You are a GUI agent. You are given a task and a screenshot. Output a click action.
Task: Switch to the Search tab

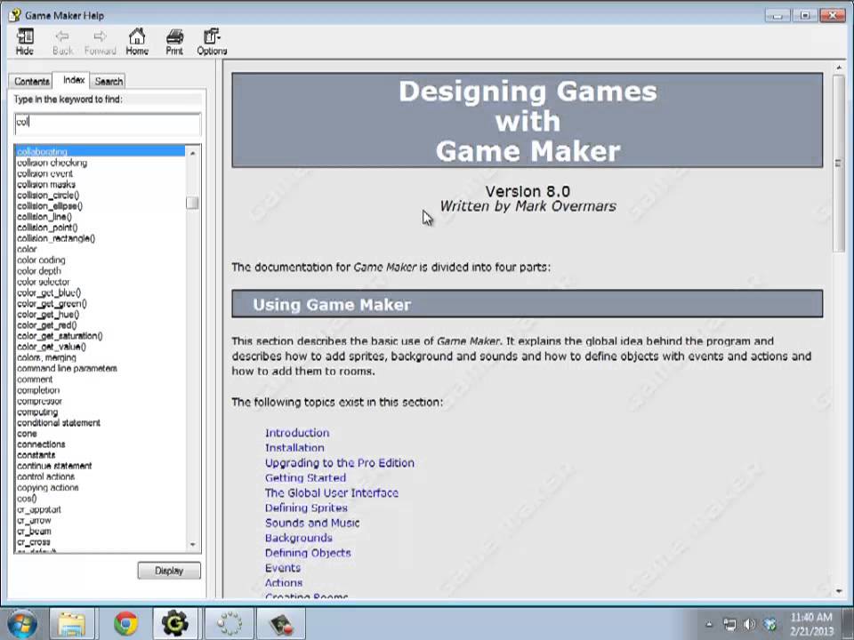coord(109,81)
